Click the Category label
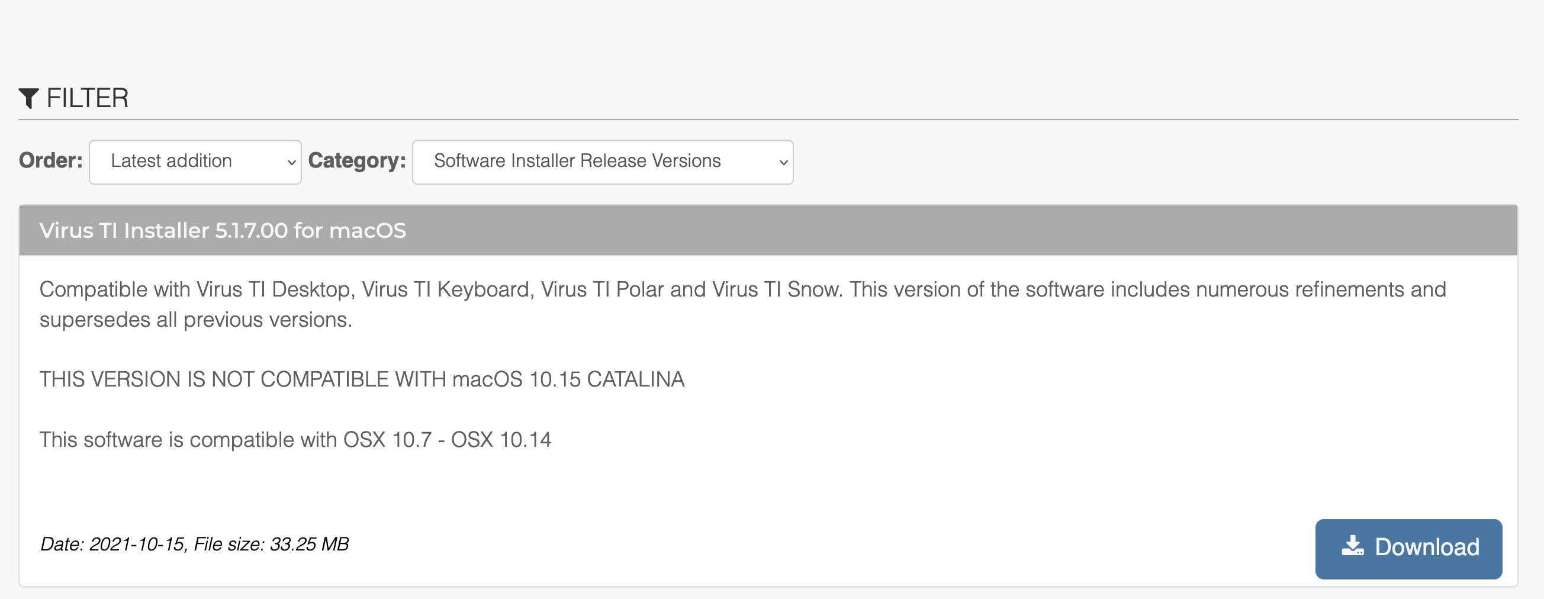This screenshot has height=599, width=1544. 356,160
